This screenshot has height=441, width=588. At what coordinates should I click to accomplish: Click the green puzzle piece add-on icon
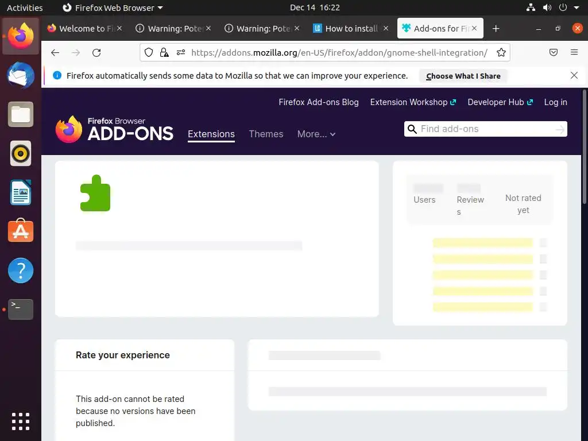point(95,193)
